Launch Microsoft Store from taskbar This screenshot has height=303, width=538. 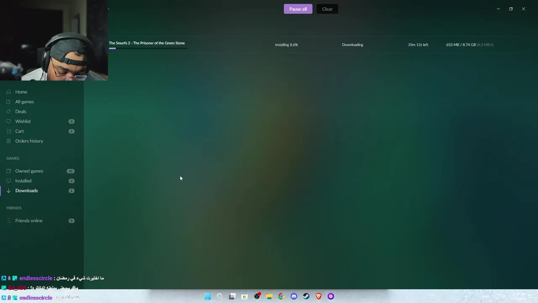click(x=244, y=296)
